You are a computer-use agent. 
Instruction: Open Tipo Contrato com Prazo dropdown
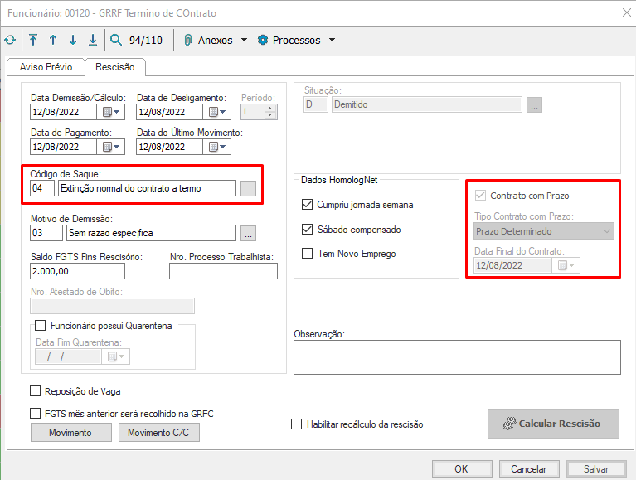(x=544, y=231)
